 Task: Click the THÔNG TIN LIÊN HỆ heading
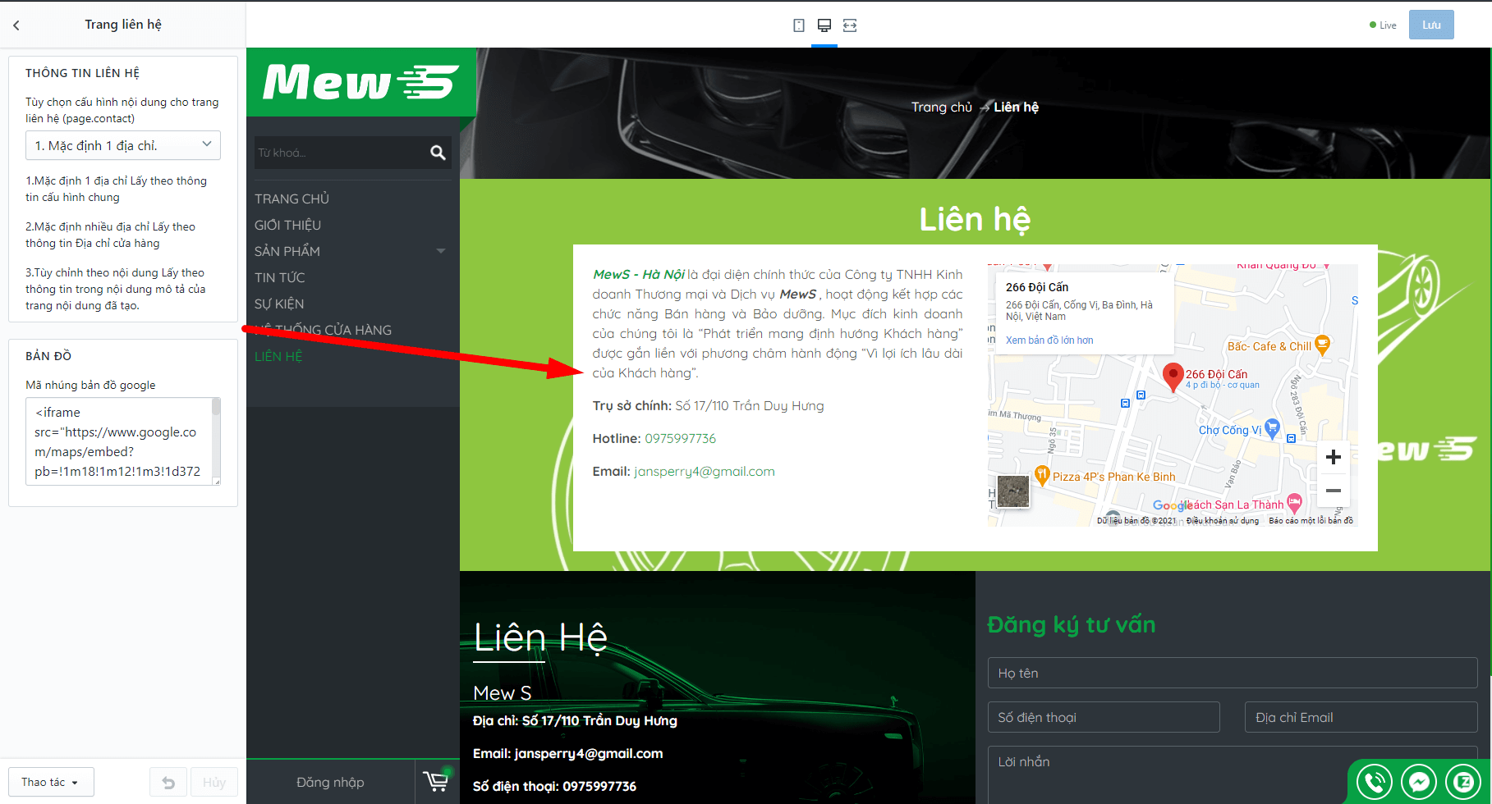[82, 73]
